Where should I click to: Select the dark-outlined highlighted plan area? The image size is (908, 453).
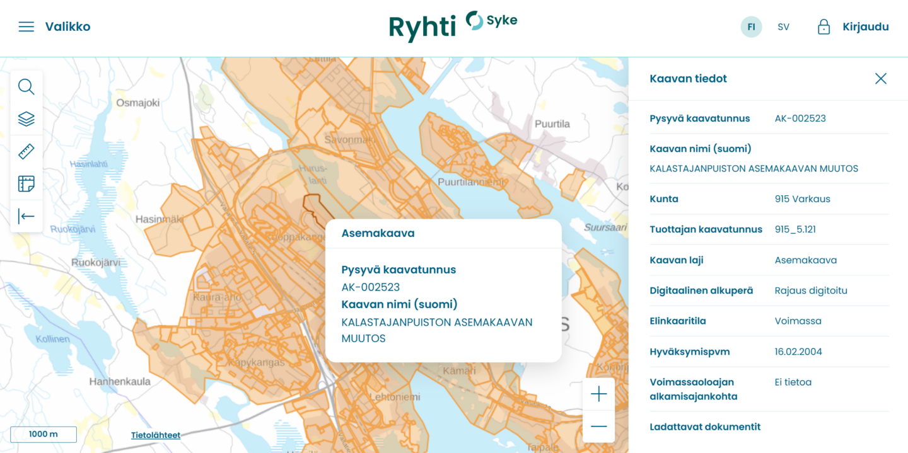tap(313, 204)
